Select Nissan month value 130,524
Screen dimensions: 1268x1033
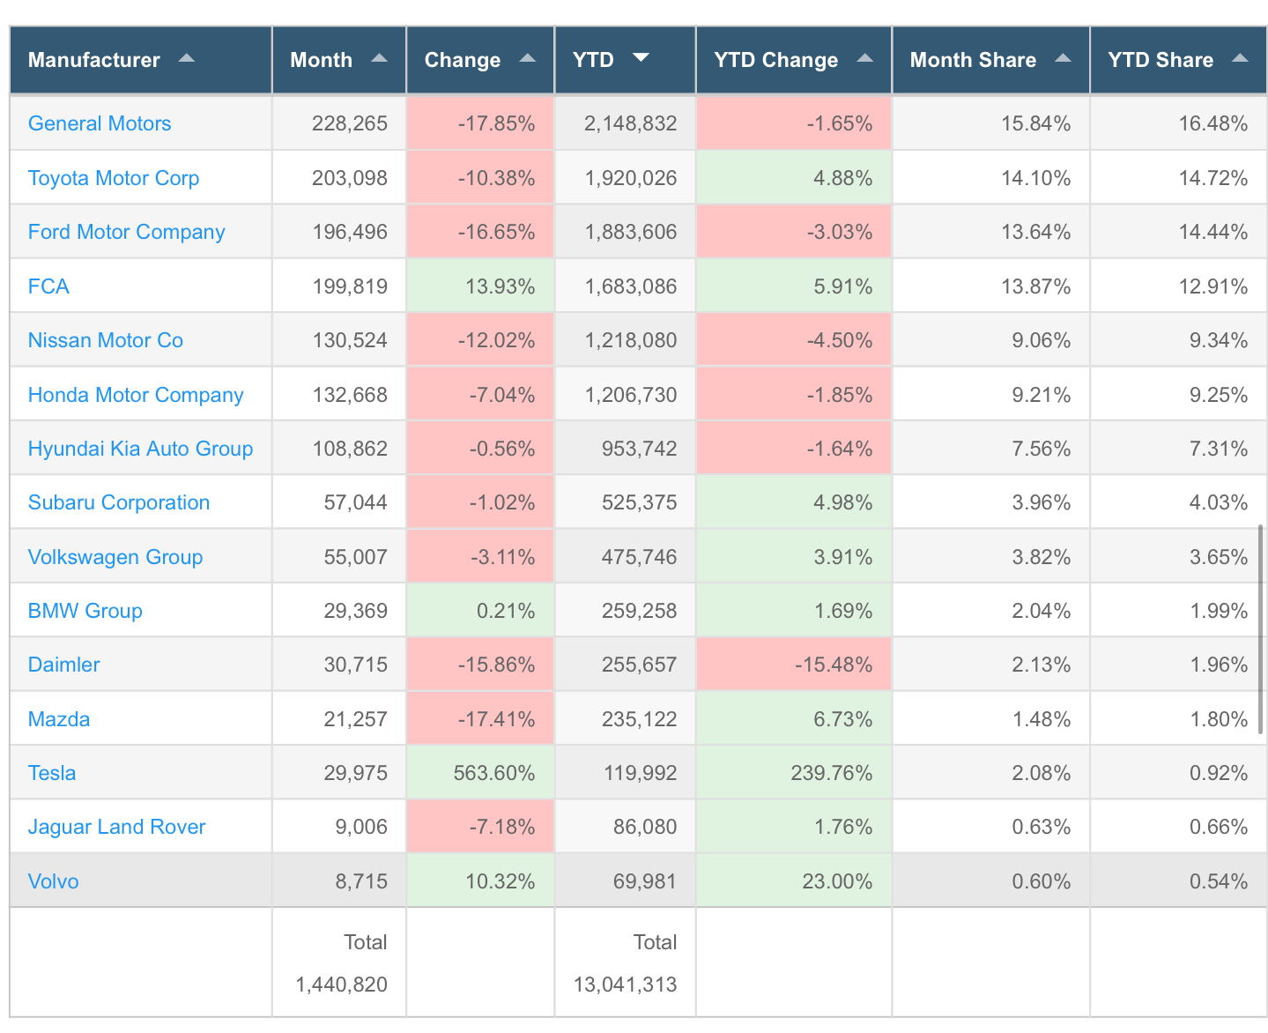click(x=350, y=340)
